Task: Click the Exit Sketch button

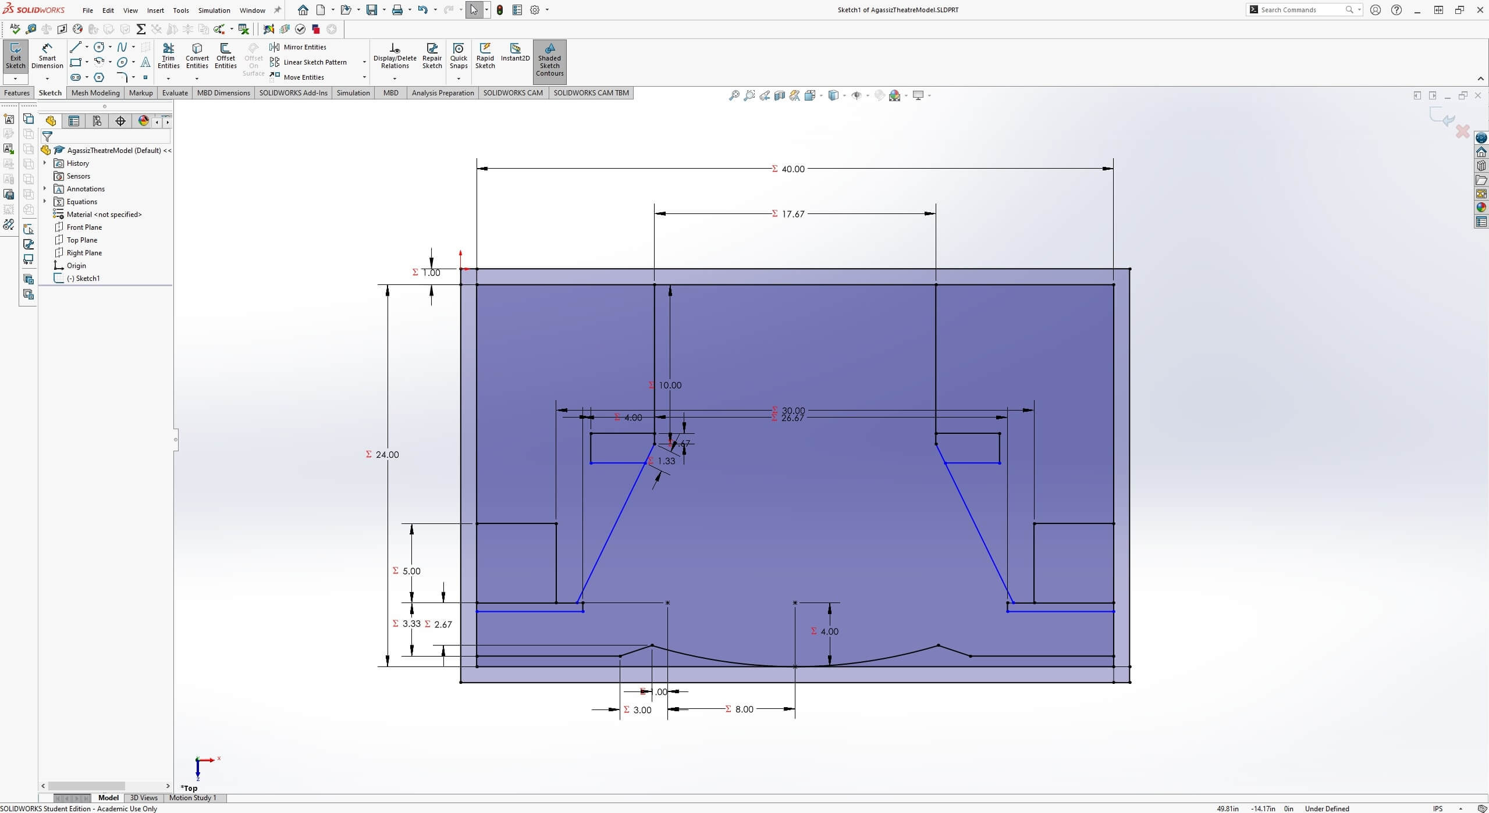Action: click(x=16, y=56)
